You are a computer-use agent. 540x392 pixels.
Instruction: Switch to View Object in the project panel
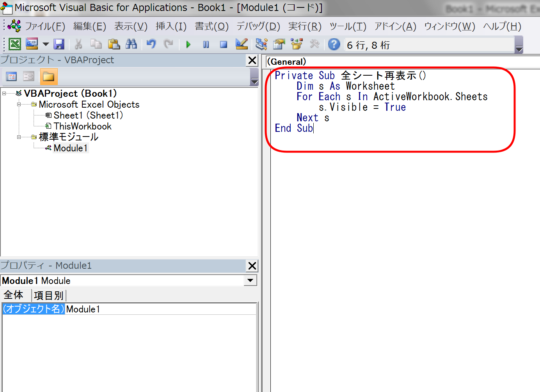[x=28, y=76]
